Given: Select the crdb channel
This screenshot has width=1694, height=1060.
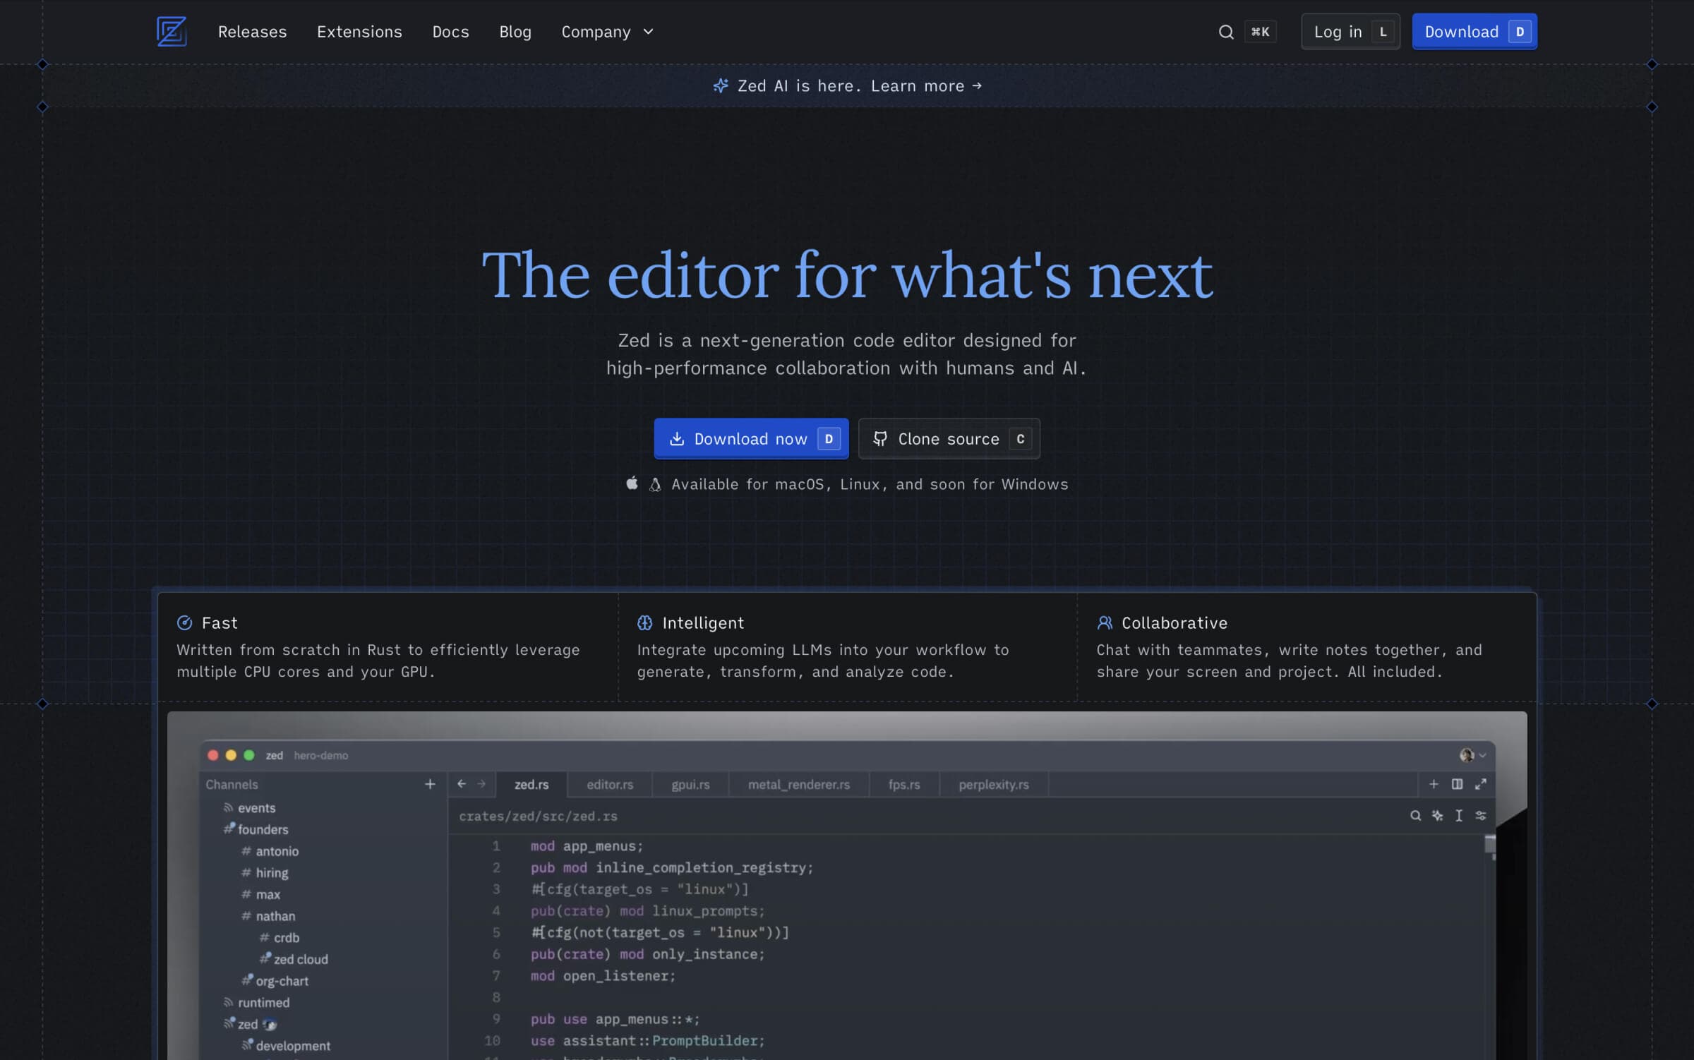Looking at the screenshot, I should (x=286, y=938).
